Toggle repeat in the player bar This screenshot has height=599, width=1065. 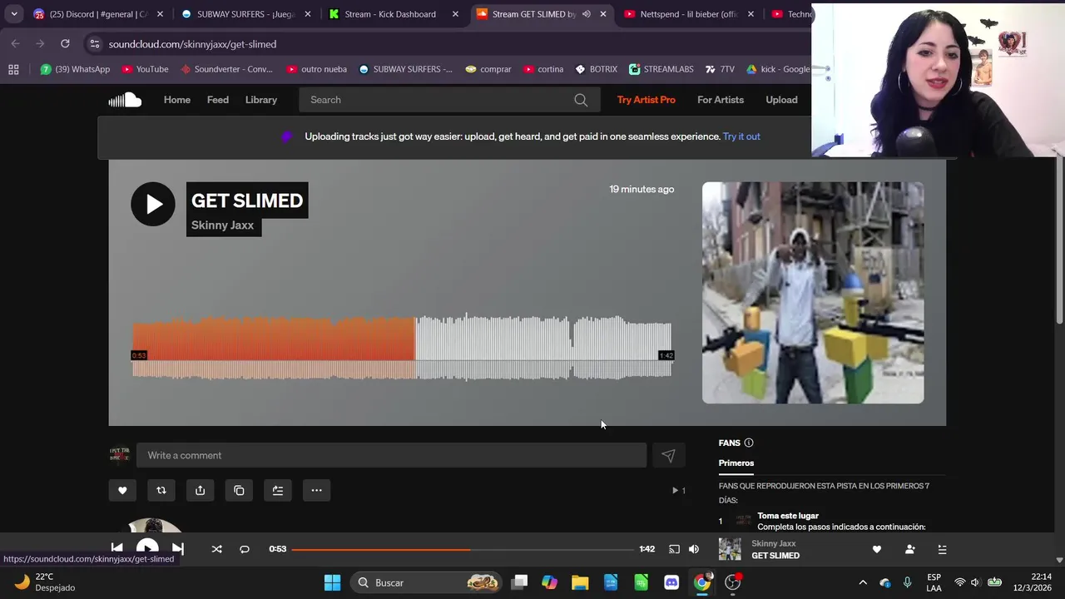[244, 549]
